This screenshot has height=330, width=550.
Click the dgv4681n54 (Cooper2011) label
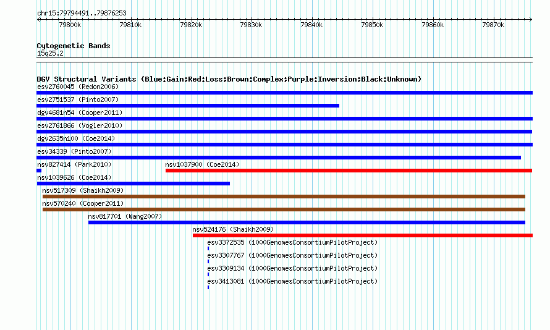(80, 112)
